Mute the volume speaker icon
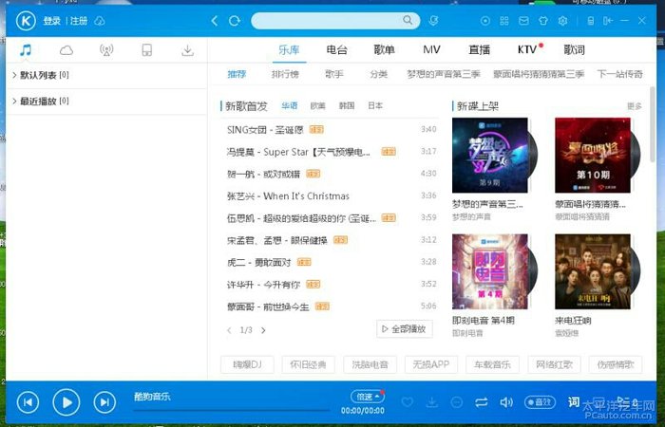Viewport: 665px width, 427px height. [506, 402]
